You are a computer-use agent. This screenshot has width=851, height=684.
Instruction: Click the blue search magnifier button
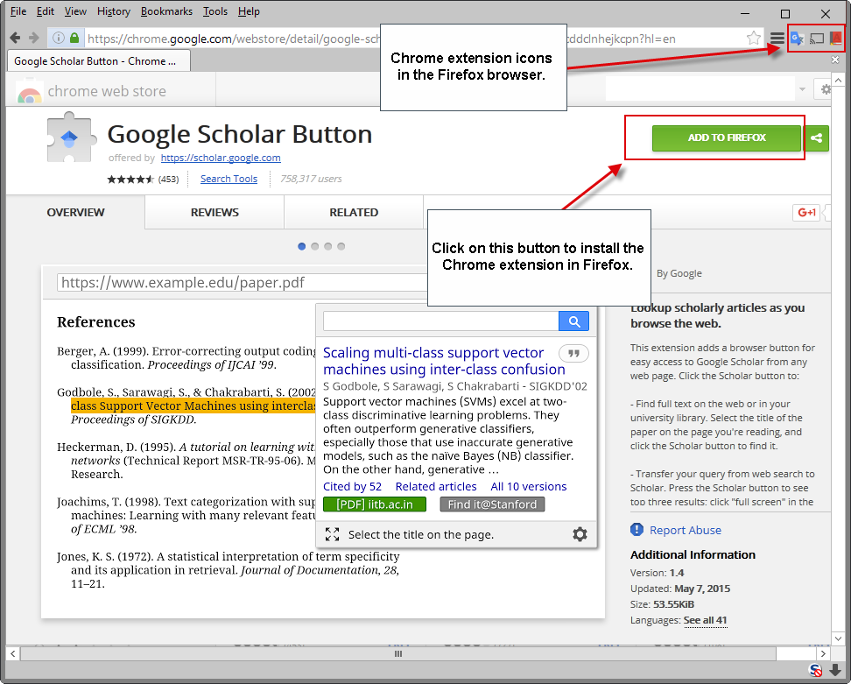pyautogui.click(x=573, y=321)
